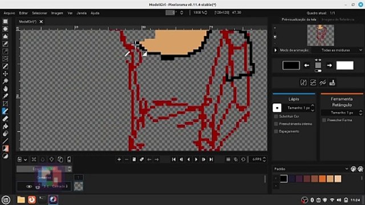365x205 pixels.
Task: Select the Lasso selection tool
Action: coord(5,59)
